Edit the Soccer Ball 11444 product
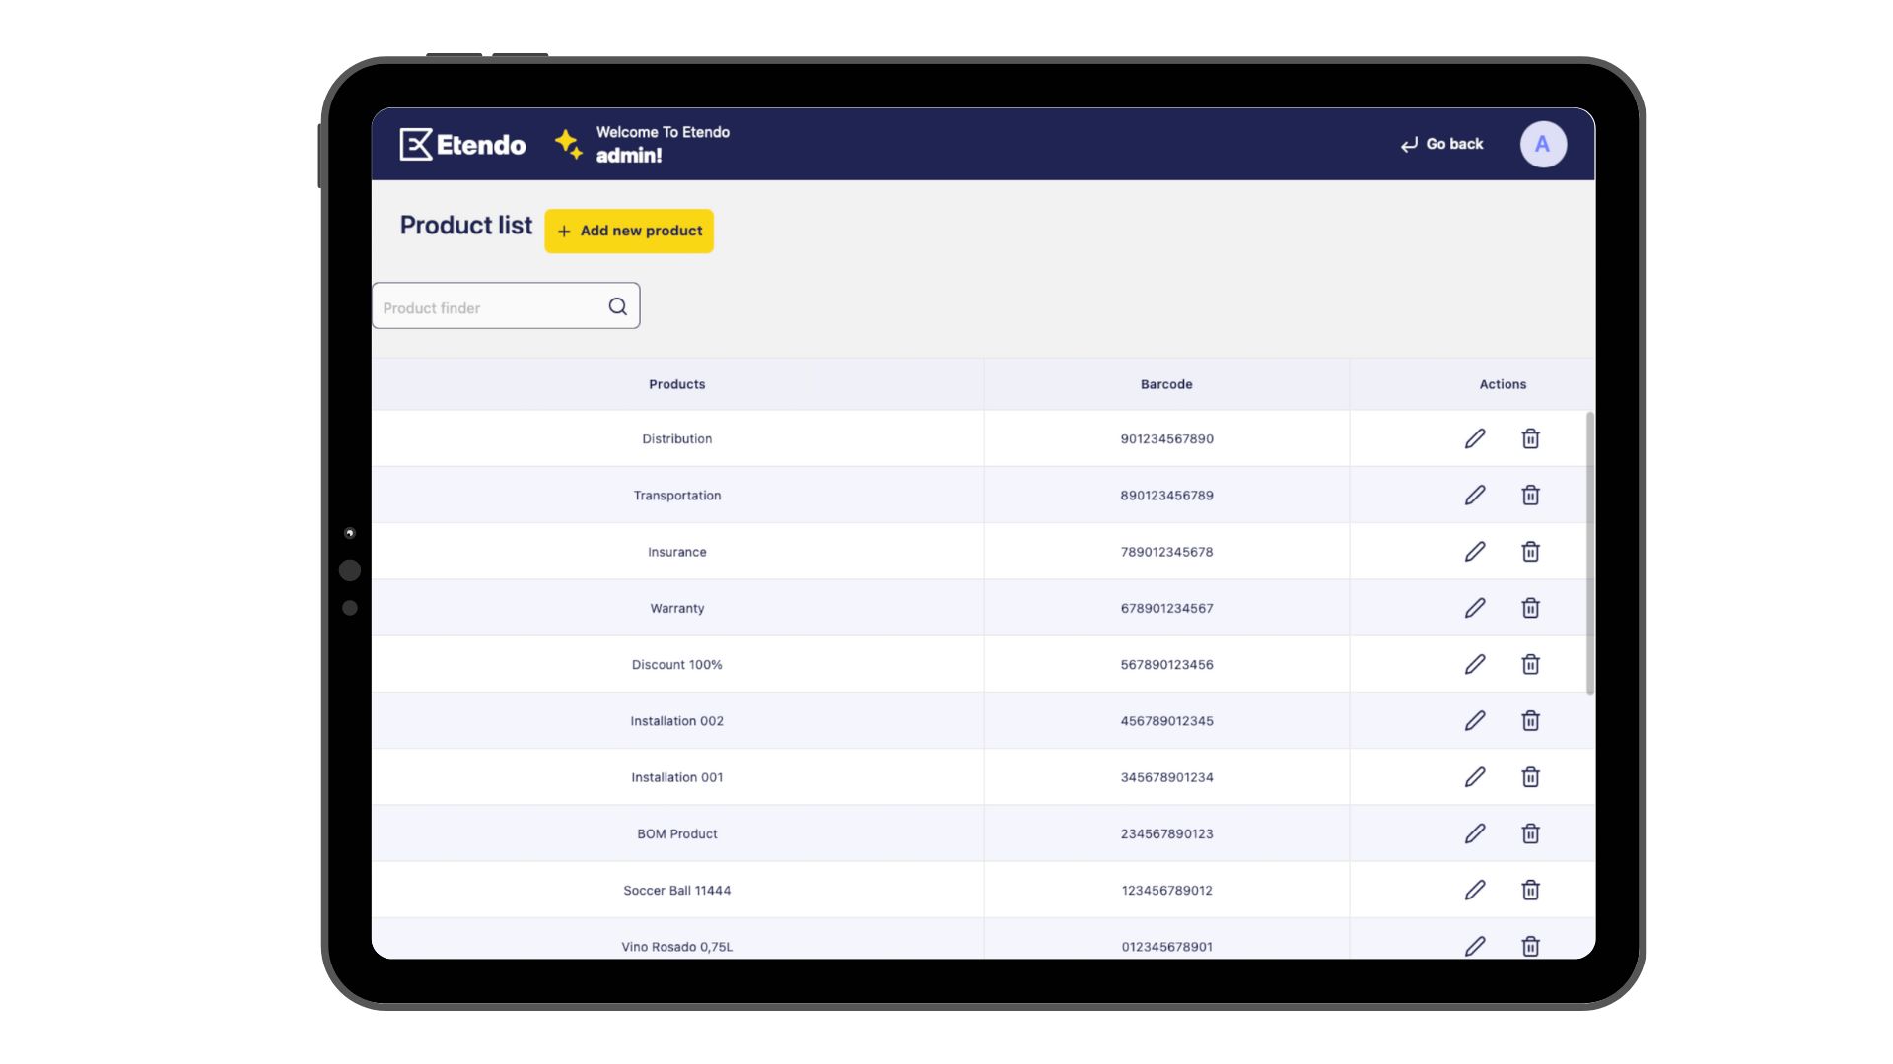 click(1475, 890)
